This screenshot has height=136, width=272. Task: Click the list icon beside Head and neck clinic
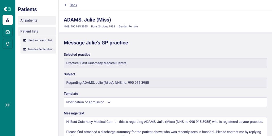point(25,40)
